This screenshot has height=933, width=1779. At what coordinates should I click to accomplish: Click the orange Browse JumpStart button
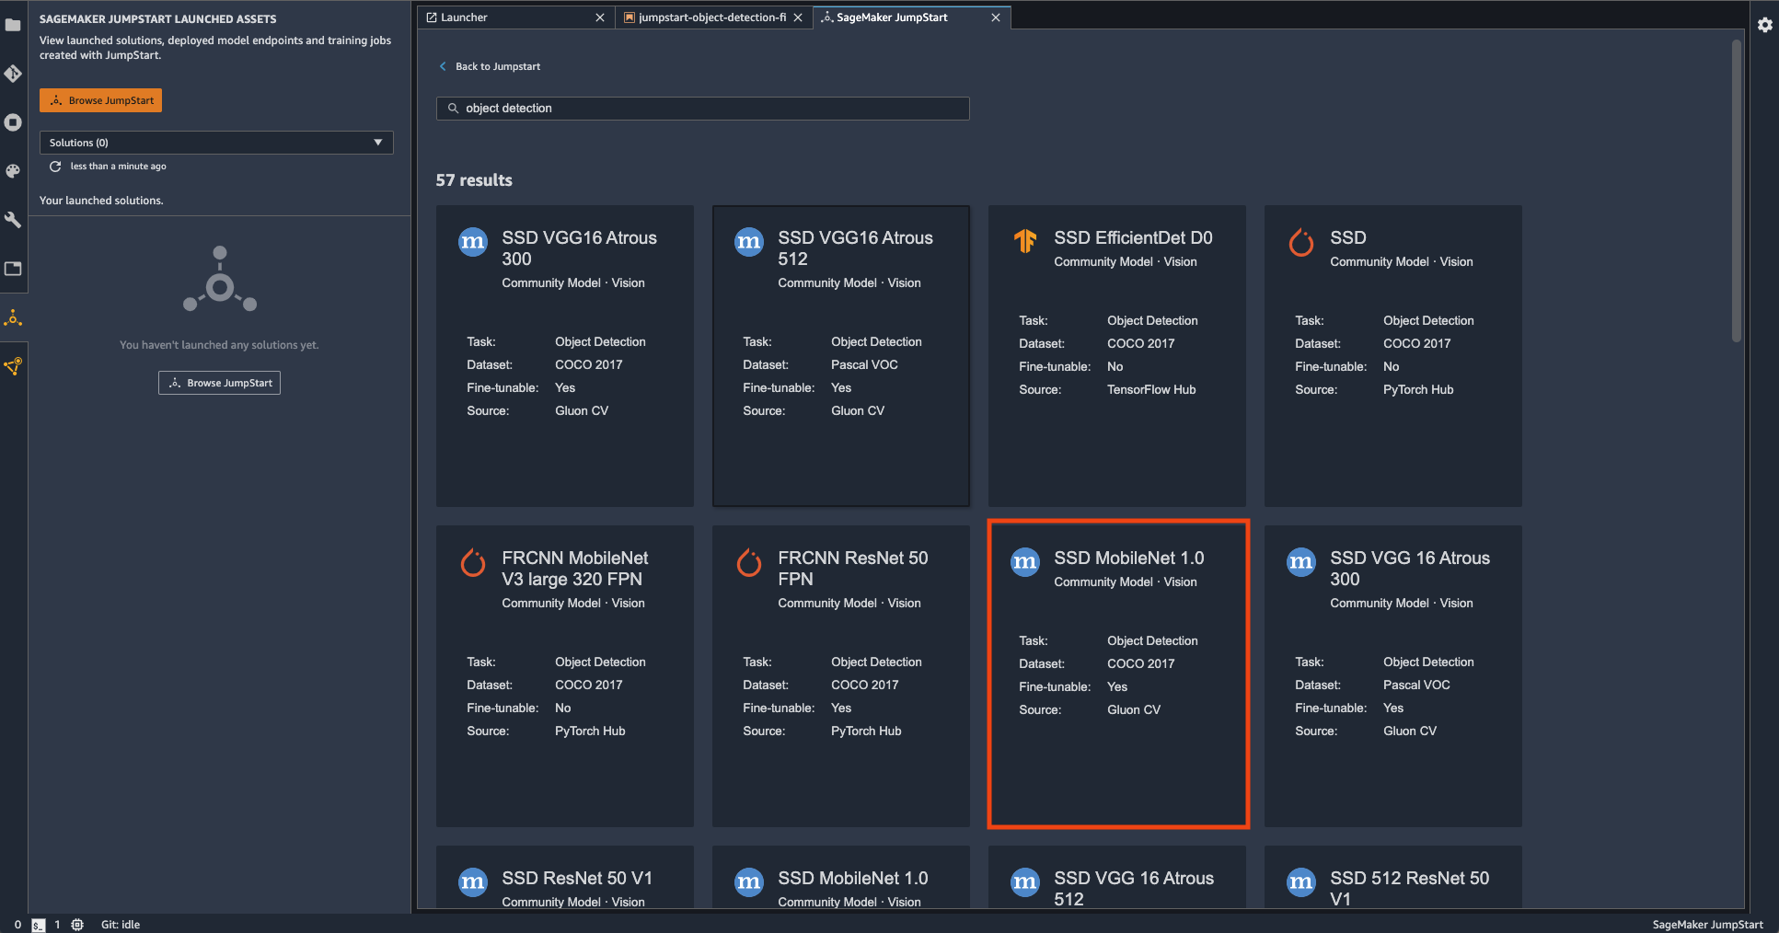[x=100, y=100]
